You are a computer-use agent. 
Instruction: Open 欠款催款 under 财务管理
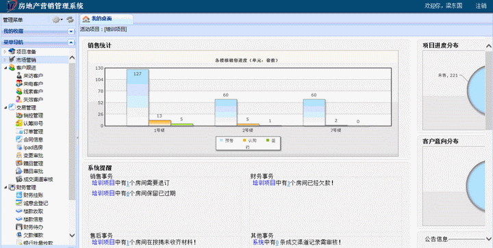coord(33,235)
